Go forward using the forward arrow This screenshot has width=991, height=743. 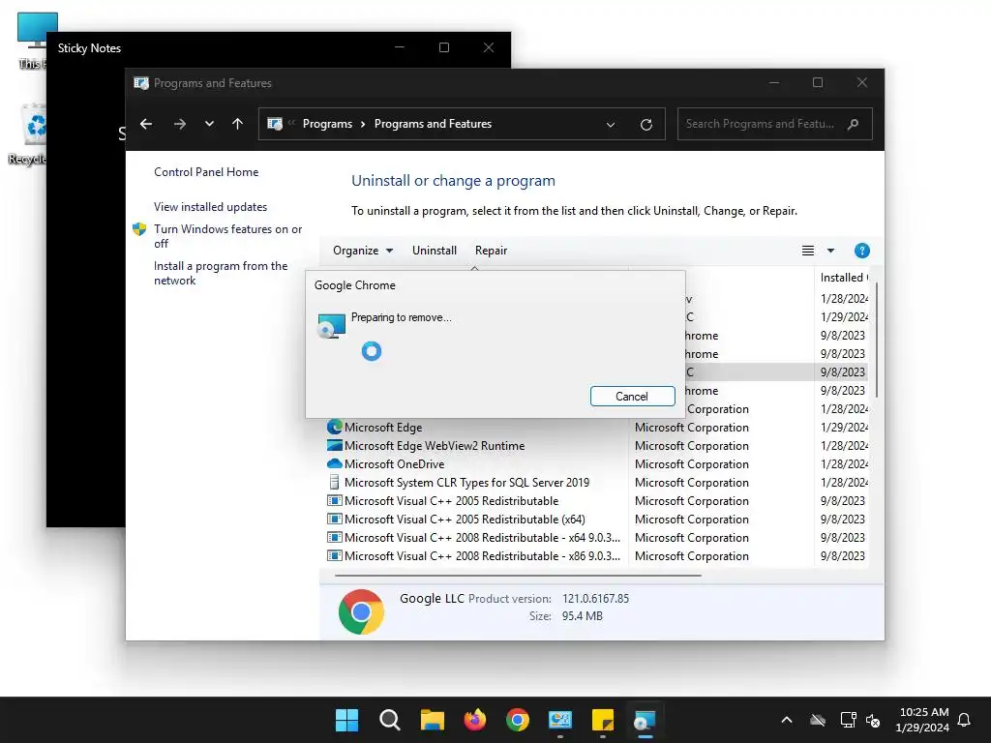point(179,124)
